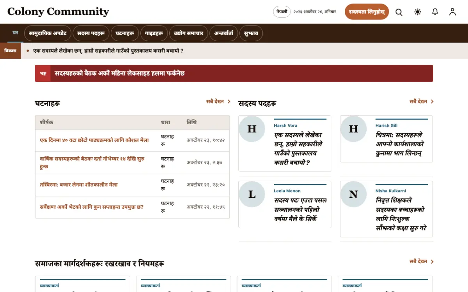Click date cell अक्टोबर २३, २:५७

click(204, 162)
